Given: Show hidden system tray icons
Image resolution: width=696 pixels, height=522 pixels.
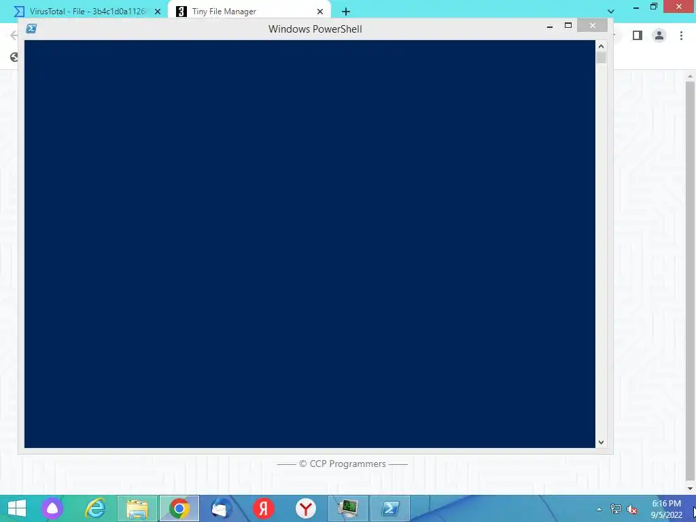Looking at the screenshot, I should [599, 509].
